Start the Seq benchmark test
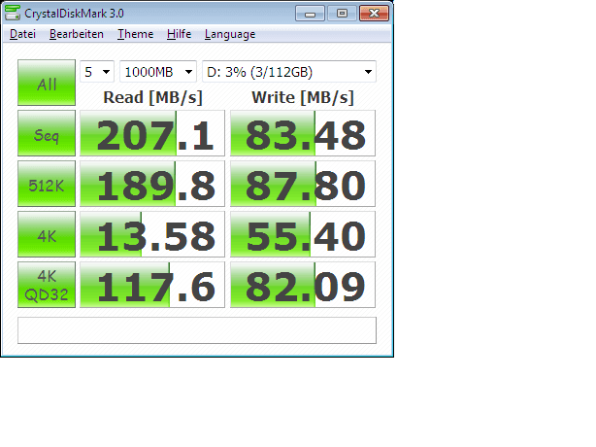 [x=47, y=133]
